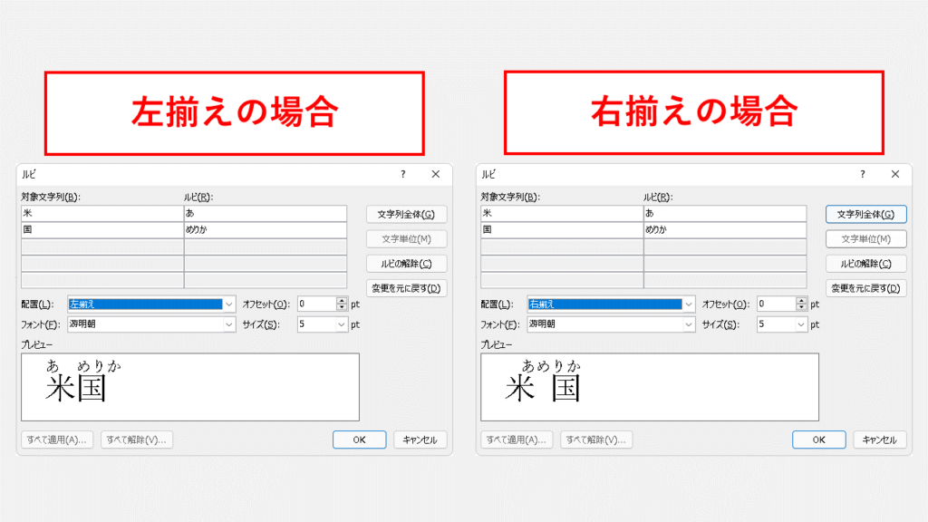928x522 pixels.
Task: Close the ルビ dialog set to 左揃え
Action: click(436, 174)
